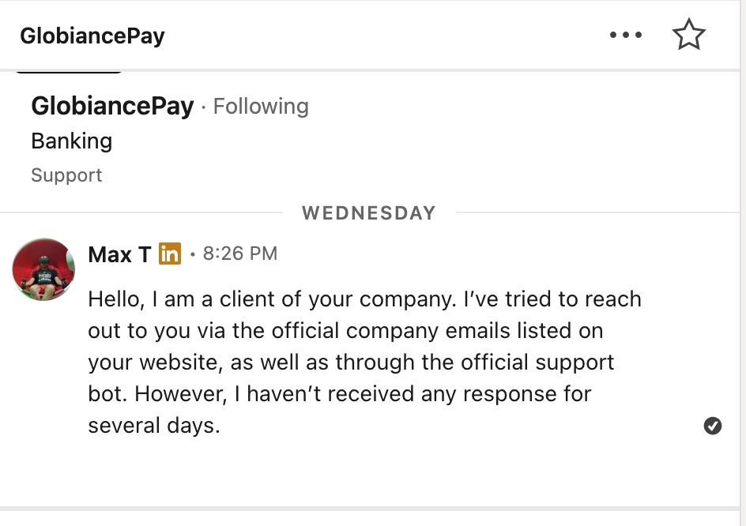Click the message line reading "haven't received any response"
The image size is (746, 526).
[x=340, y=394]
